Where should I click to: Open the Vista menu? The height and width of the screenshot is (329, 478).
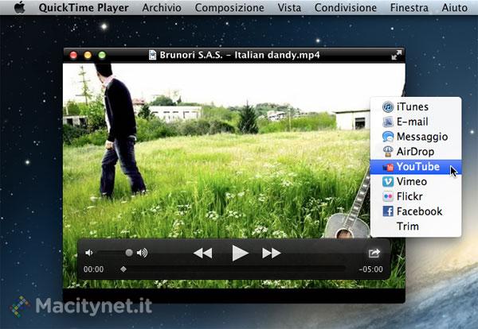pyautogui.click(x=289, y=8)
